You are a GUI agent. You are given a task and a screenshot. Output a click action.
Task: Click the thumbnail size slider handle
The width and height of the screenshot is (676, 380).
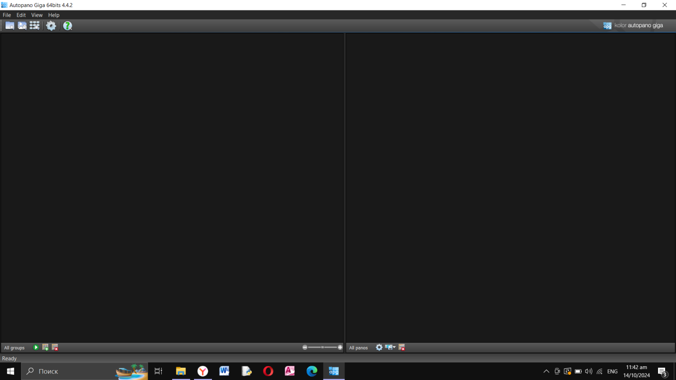point(323,347)
